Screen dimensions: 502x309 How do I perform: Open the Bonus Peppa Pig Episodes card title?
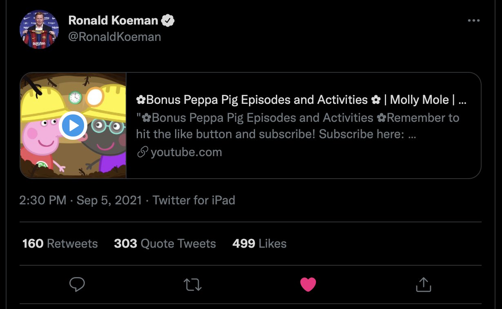[301, 100]
